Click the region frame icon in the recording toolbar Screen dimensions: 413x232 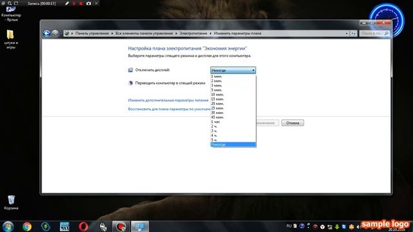pos(16,3)
